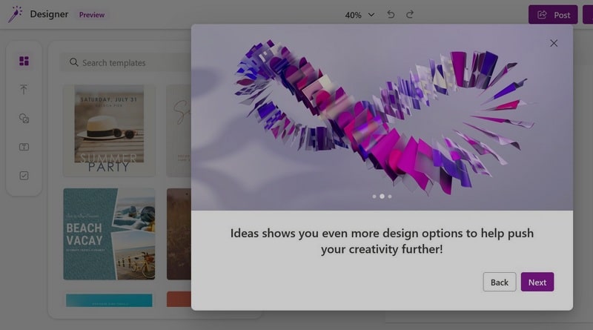This screenshot has width=593, height=330.
Task: Go to first carousel dot indicator
Action: tap(374, 197)
